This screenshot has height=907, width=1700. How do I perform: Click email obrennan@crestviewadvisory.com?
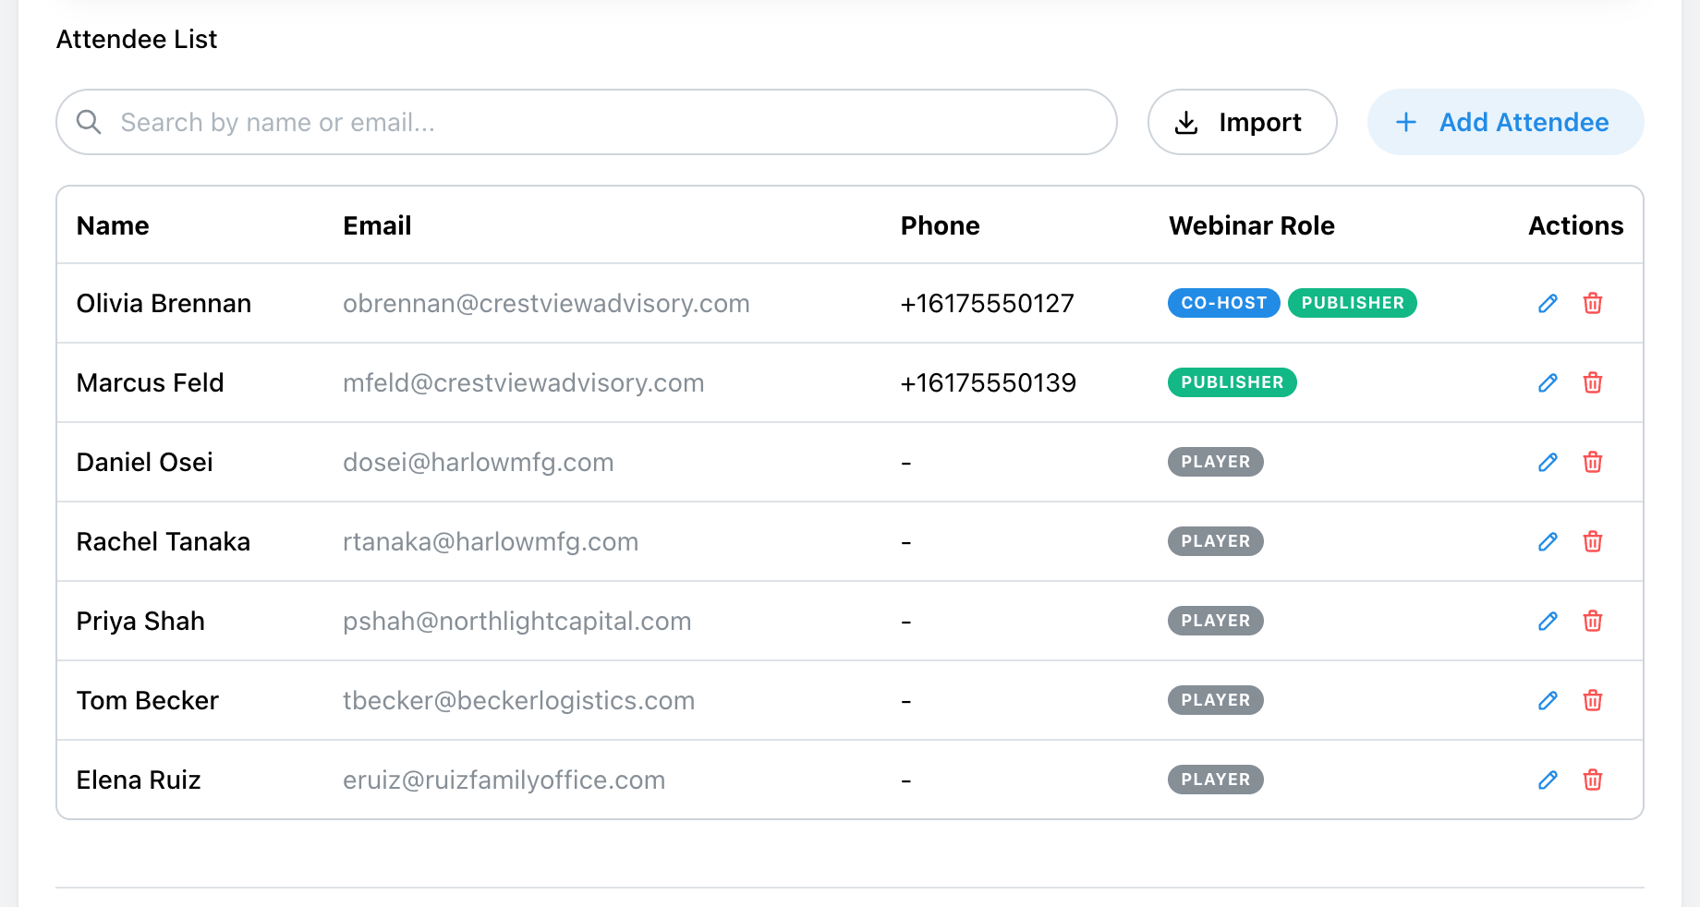click(x=546, y=303)
